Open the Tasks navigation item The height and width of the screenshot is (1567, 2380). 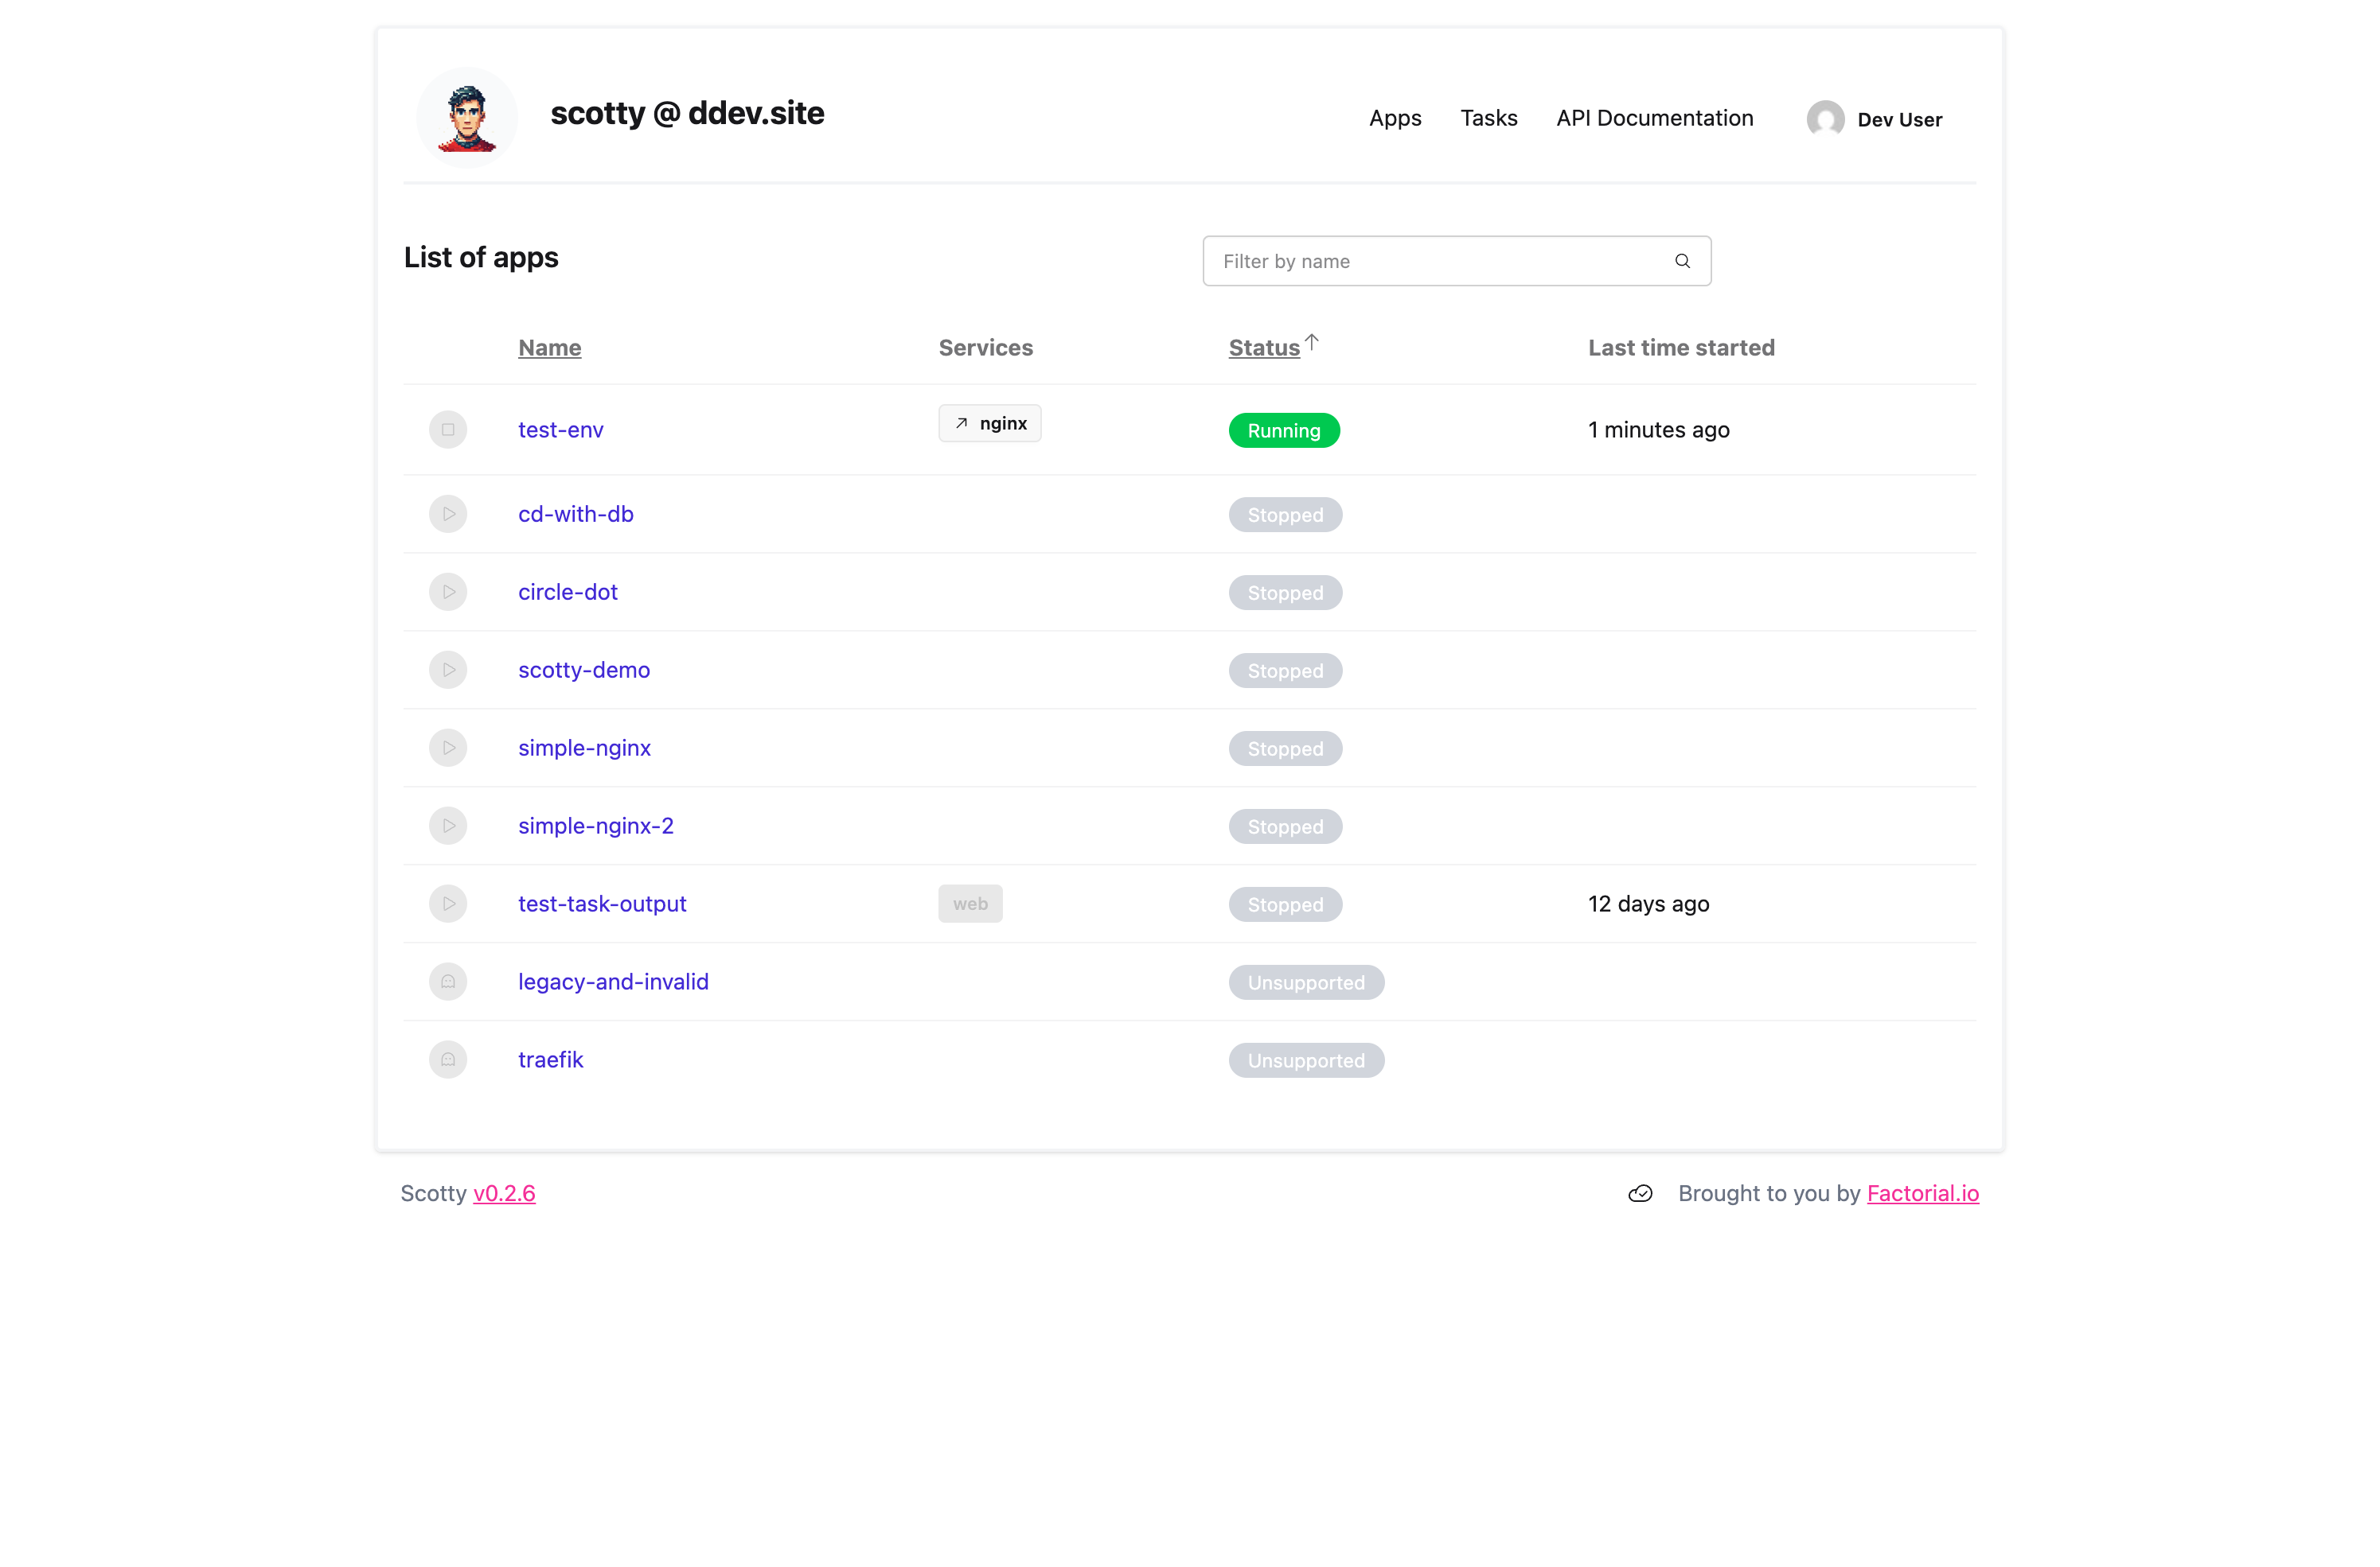click(x=1489, y=118)
